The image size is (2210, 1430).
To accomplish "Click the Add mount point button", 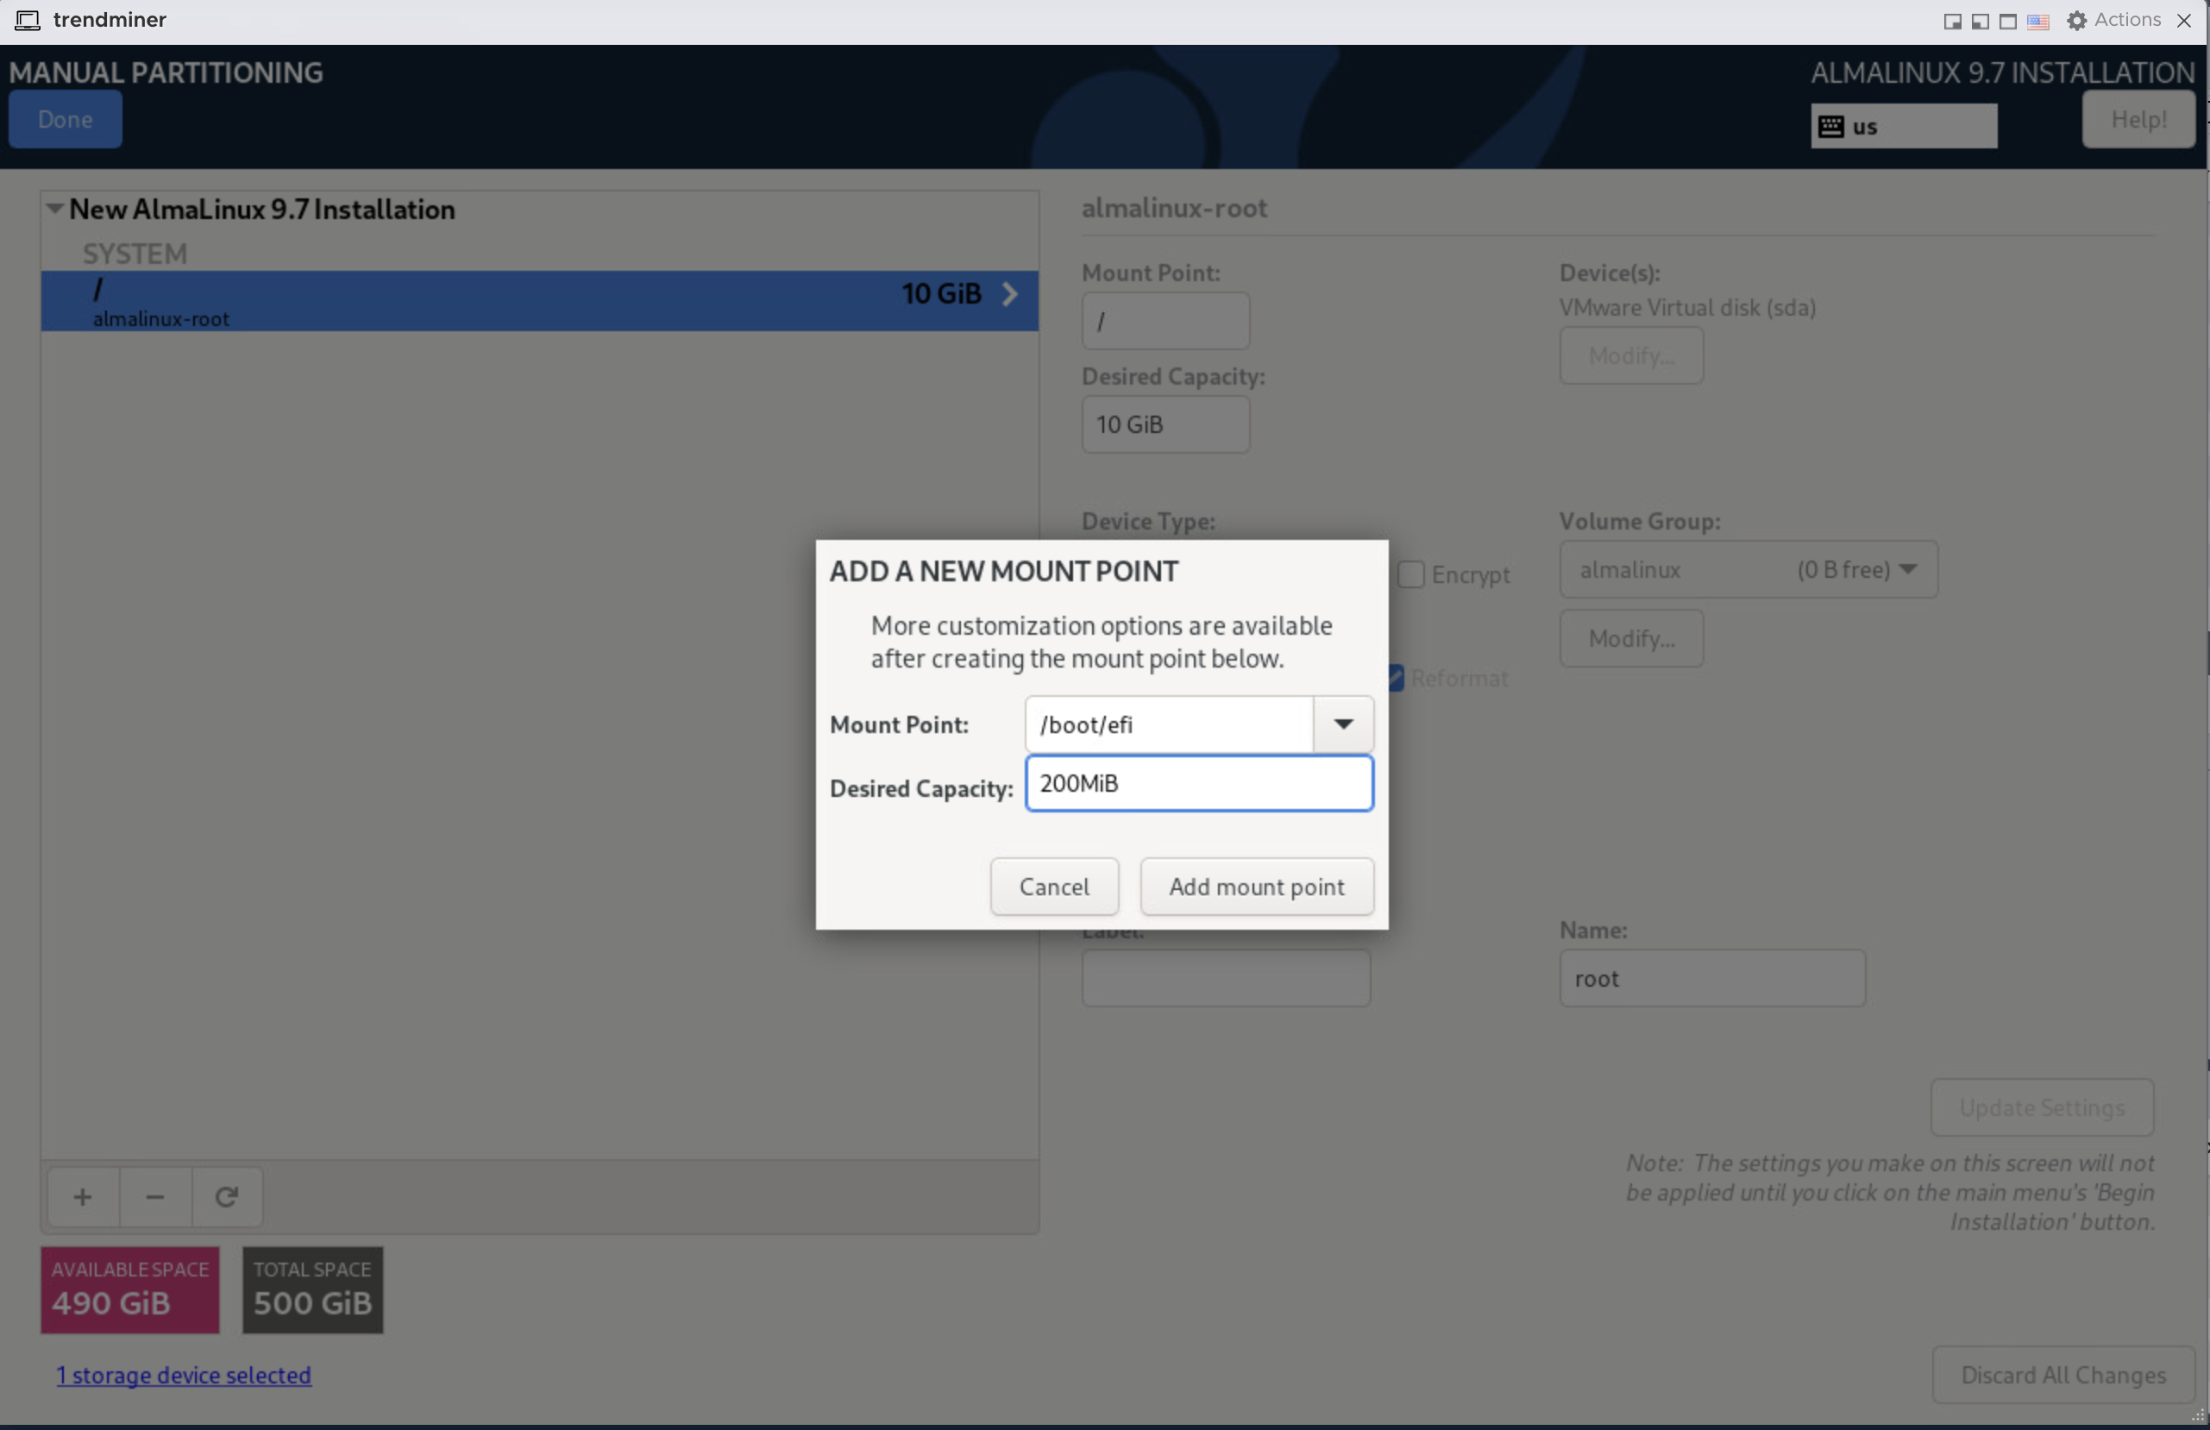I will pos(1256,886).
